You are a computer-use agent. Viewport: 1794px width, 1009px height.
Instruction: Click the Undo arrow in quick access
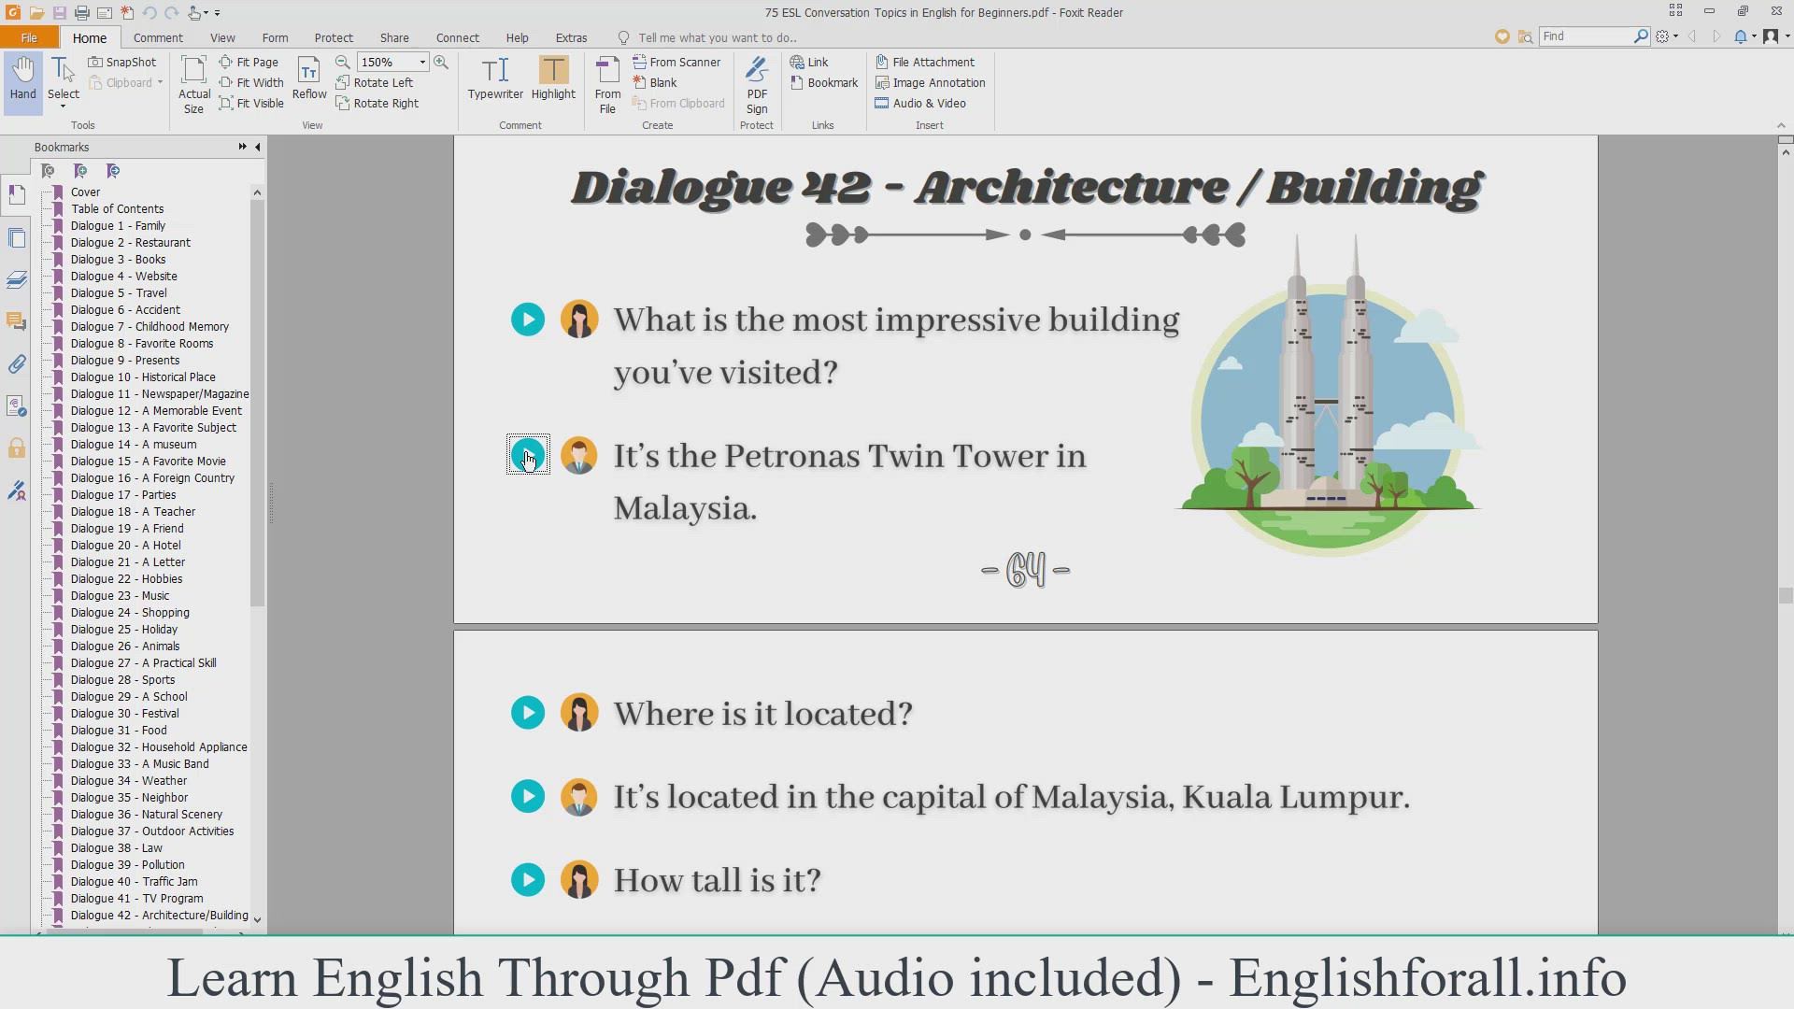click(x=149, y=13)
